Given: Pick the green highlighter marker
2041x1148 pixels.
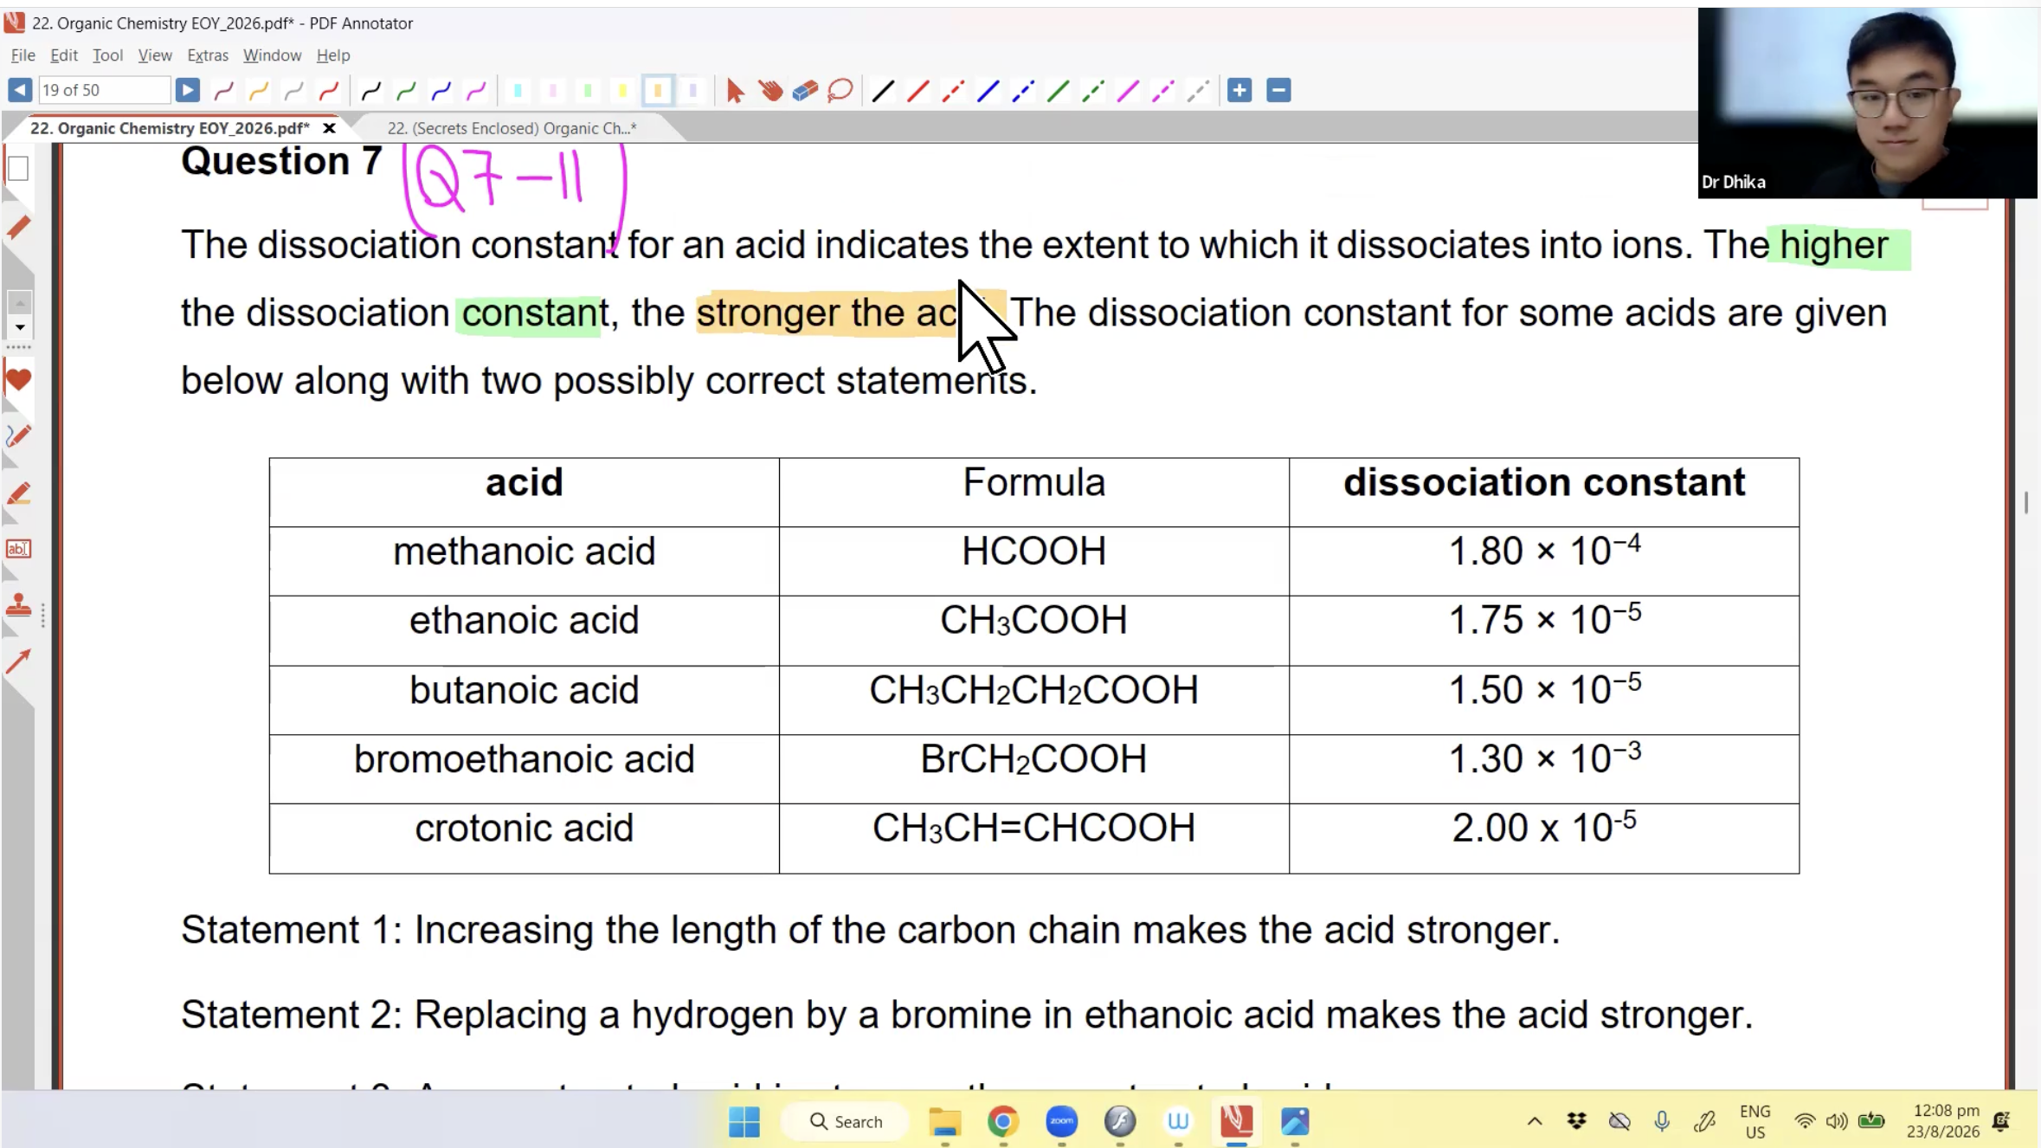Looking at the screenshot, I should click(588, 90).
